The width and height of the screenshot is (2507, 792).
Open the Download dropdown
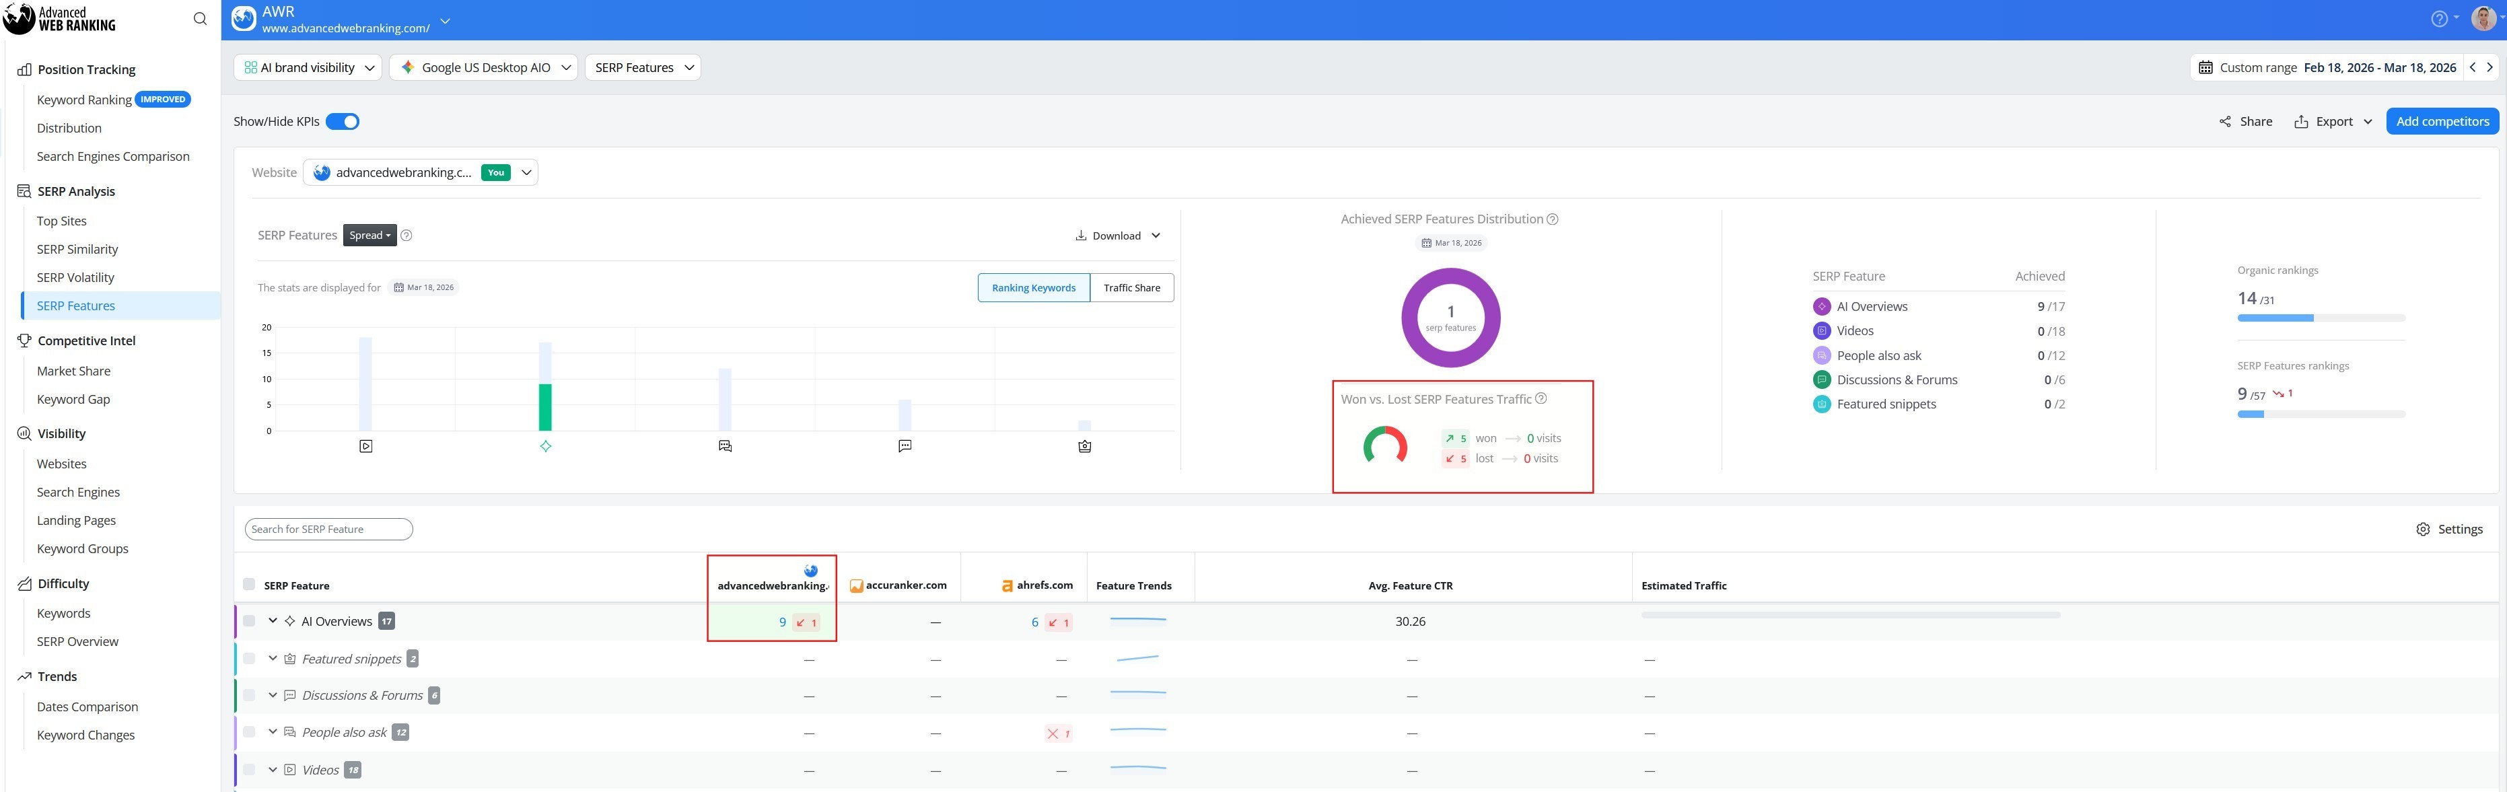tap(1119, 236)
